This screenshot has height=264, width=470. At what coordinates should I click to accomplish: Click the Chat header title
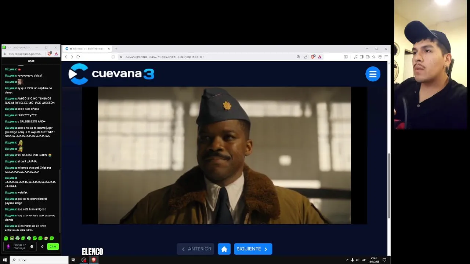tap(31, 61)
